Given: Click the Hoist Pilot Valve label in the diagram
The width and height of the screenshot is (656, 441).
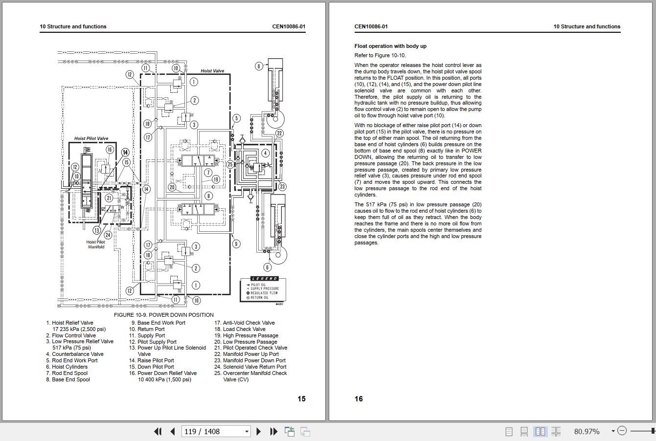Looking at the screenshot, I should 91,138.
